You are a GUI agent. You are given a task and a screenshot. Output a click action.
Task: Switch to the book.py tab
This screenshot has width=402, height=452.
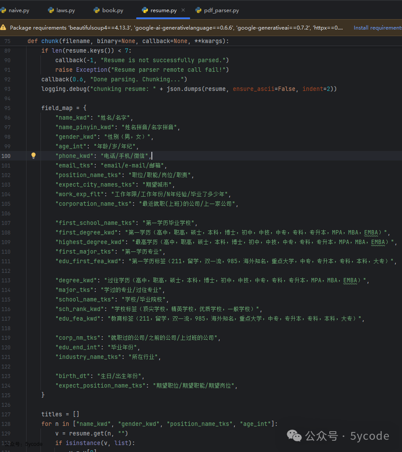coord(109,10)
